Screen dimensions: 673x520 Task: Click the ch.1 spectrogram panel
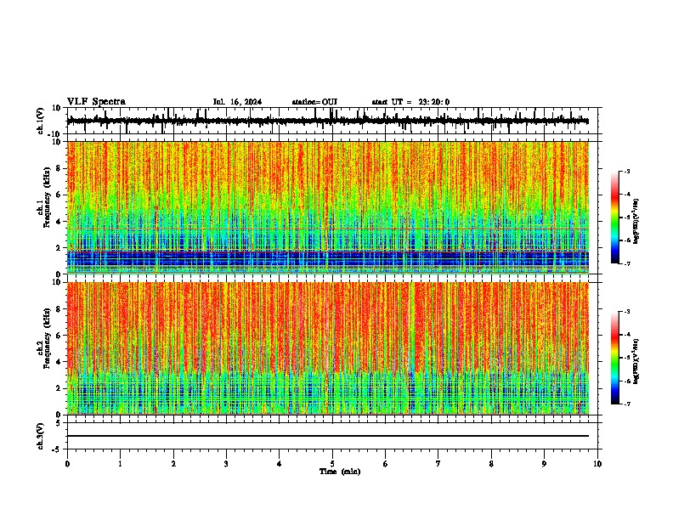coord(328,207)
